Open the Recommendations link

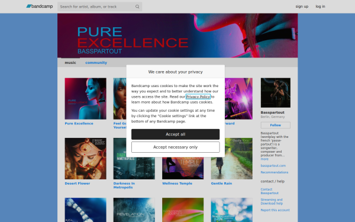[275, 172]
